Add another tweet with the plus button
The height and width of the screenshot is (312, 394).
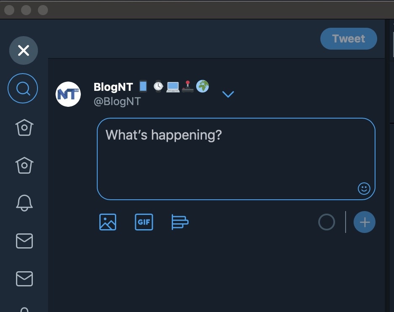click(x=364, y=222)
